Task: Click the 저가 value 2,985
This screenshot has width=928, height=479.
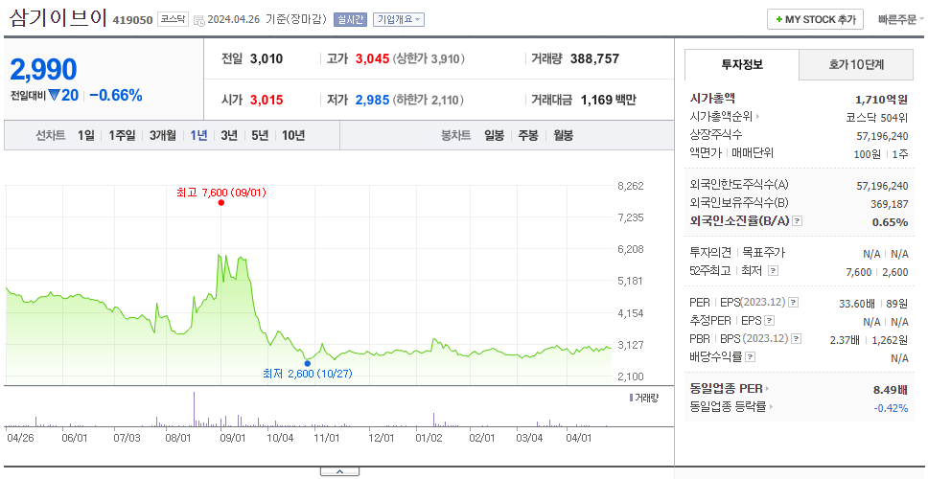Action: [x=372, y=100]
